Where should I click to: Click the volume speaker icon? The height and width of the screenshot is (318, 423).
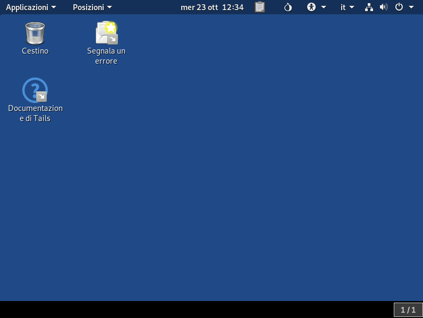click(384, 7)
